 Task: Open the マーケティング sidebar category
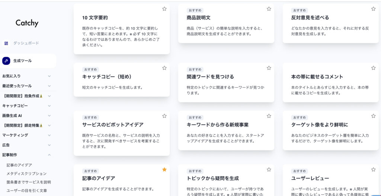coord(49,135)
